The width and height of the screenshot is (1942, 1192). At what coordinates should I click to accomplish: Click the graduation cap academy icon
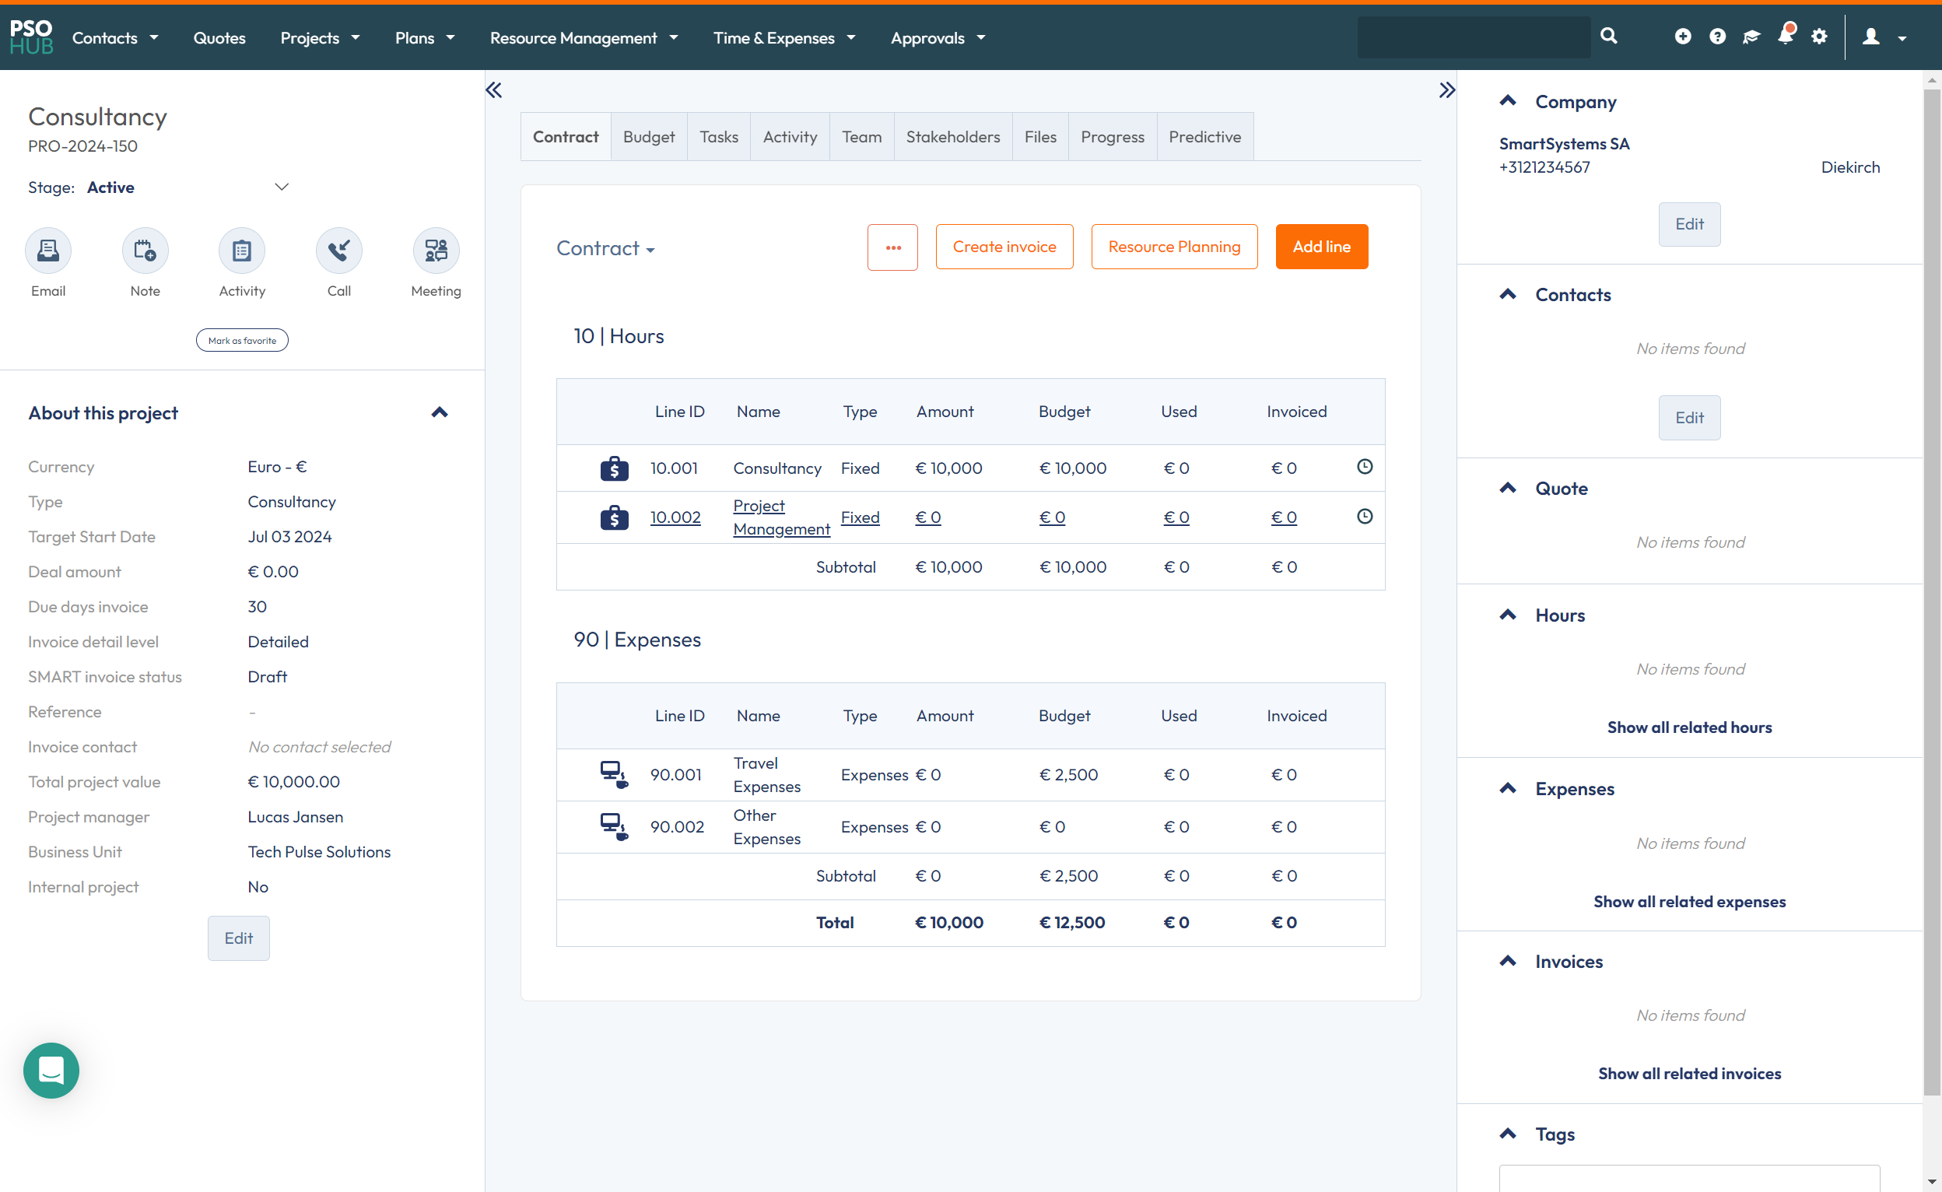coord(1751,37)
